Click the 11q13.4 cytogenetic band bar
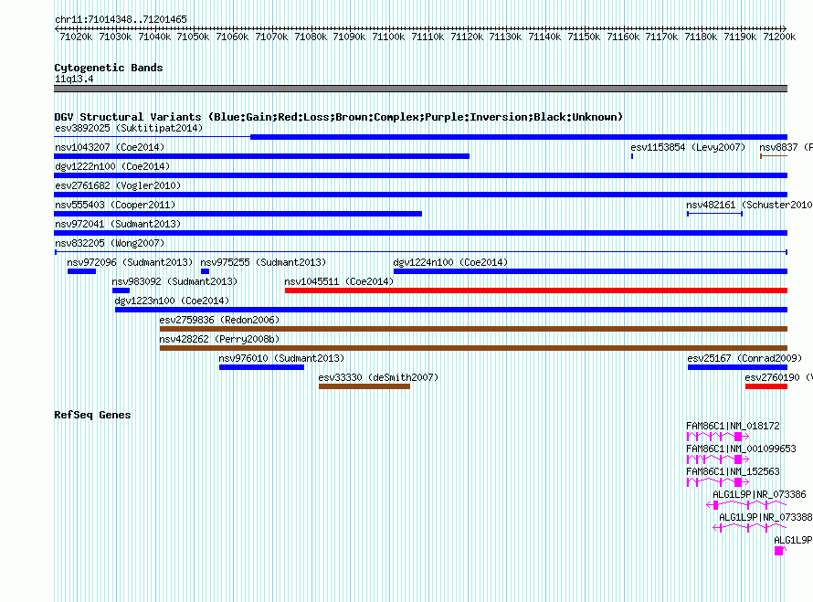This screenshot has height=602, width=813. pyautogui.click(x=420, y=89)
